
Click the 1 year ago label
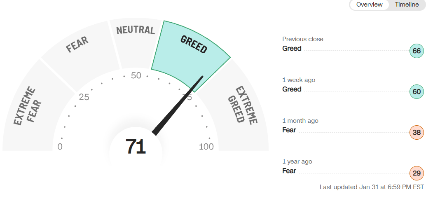coord(298,162)
